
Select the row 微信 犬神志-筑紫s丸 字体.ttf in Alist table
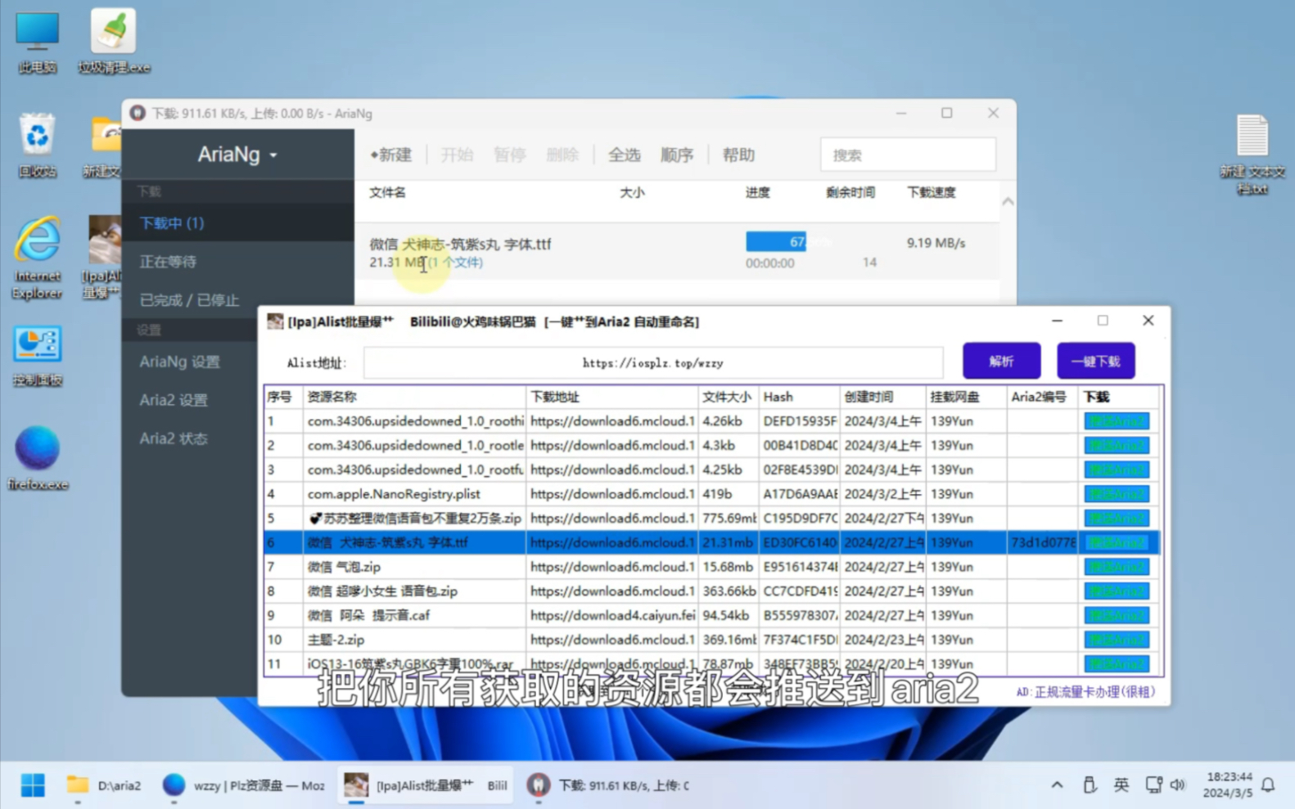(711, 542)
